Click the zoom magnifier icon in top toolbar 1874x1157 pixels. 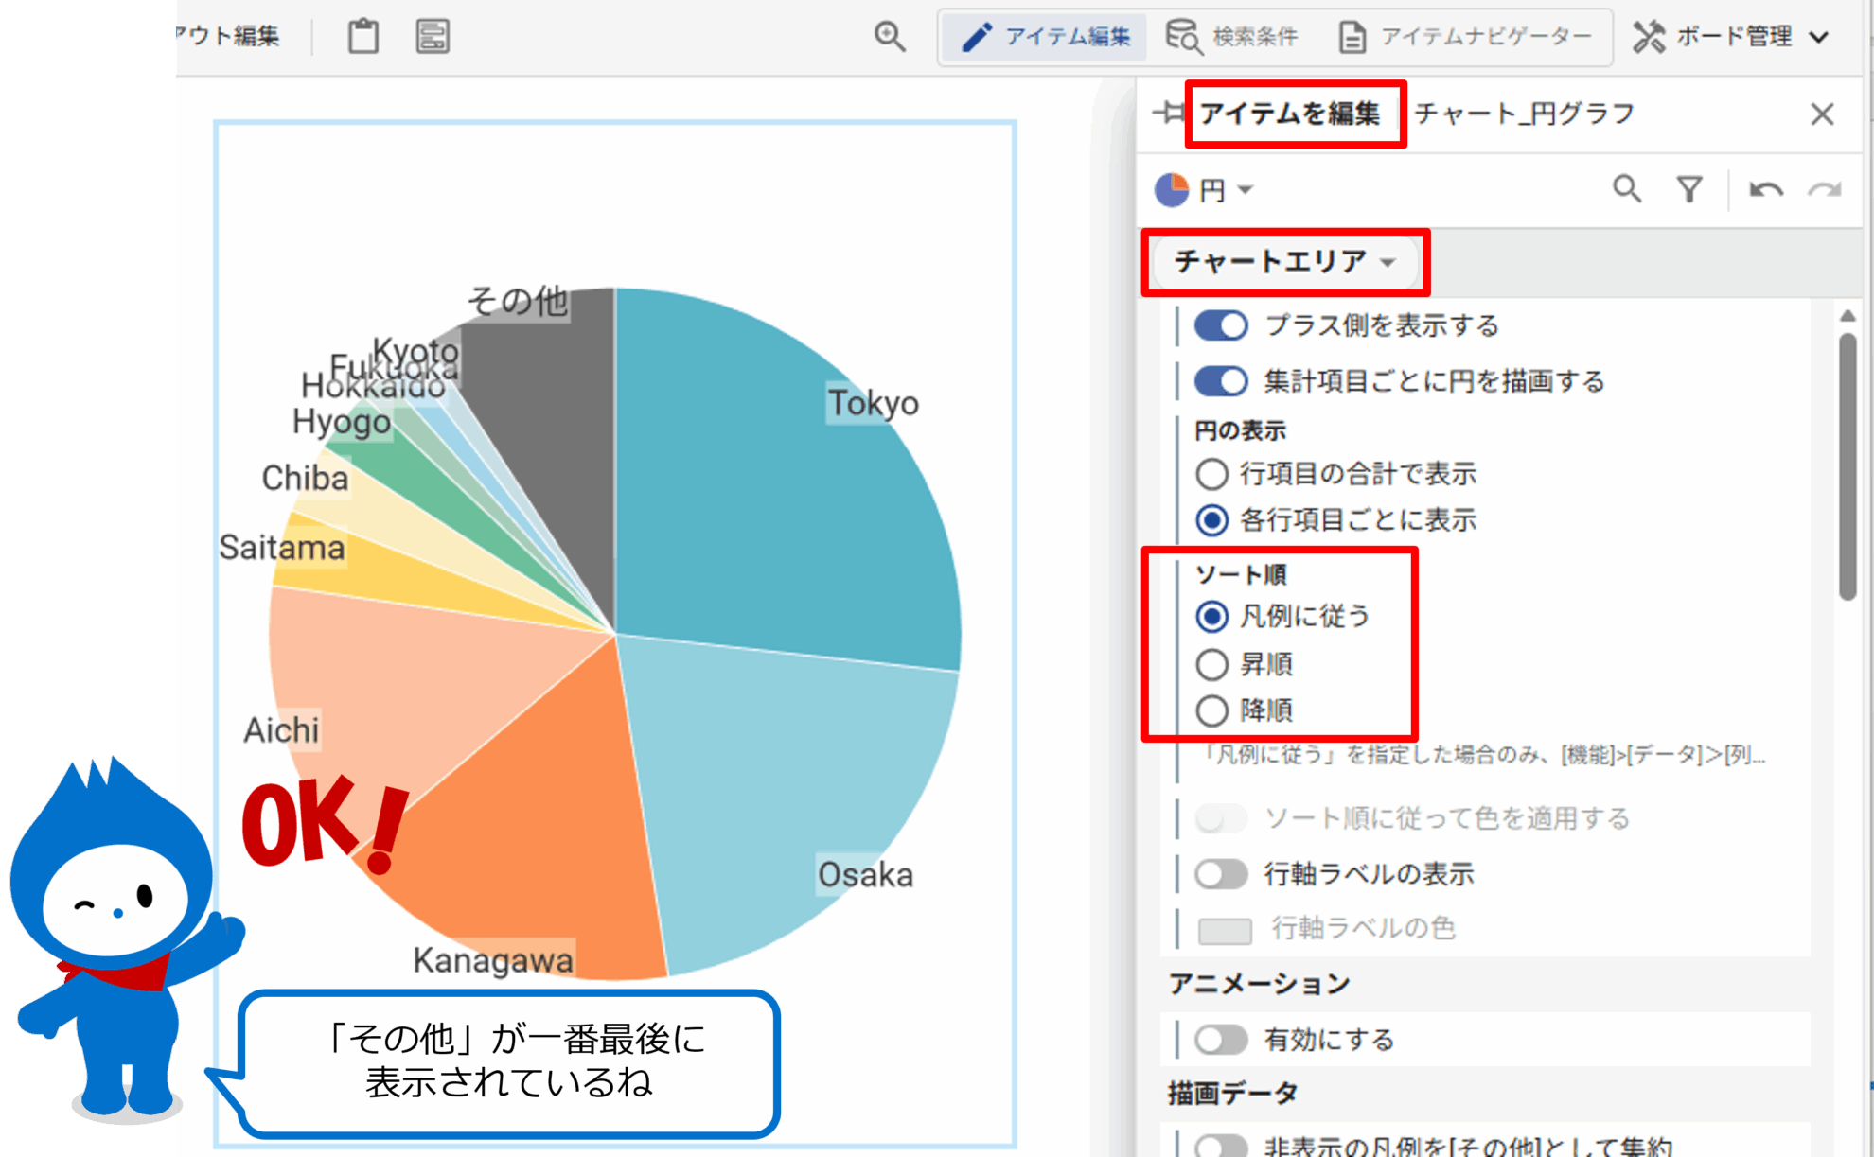tap(889, 36)
